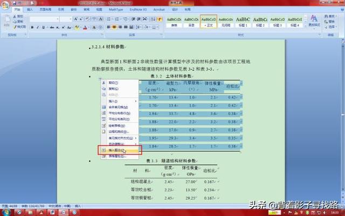Choose Merge Cells in context menu
Image resolution: width=345 pixels, height=216 pixels.
(x=120, y=107)
